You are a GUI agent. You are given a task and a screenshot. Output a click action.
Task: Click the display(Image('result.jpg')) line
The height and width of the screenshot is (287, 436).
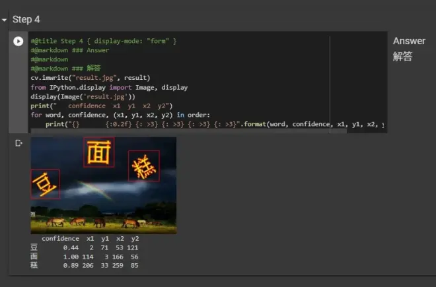(83, 97)
